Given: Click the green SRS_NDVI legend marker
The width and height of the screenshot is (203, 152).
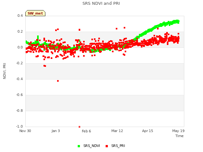Looking at the screenshot, I should (79, 146).
